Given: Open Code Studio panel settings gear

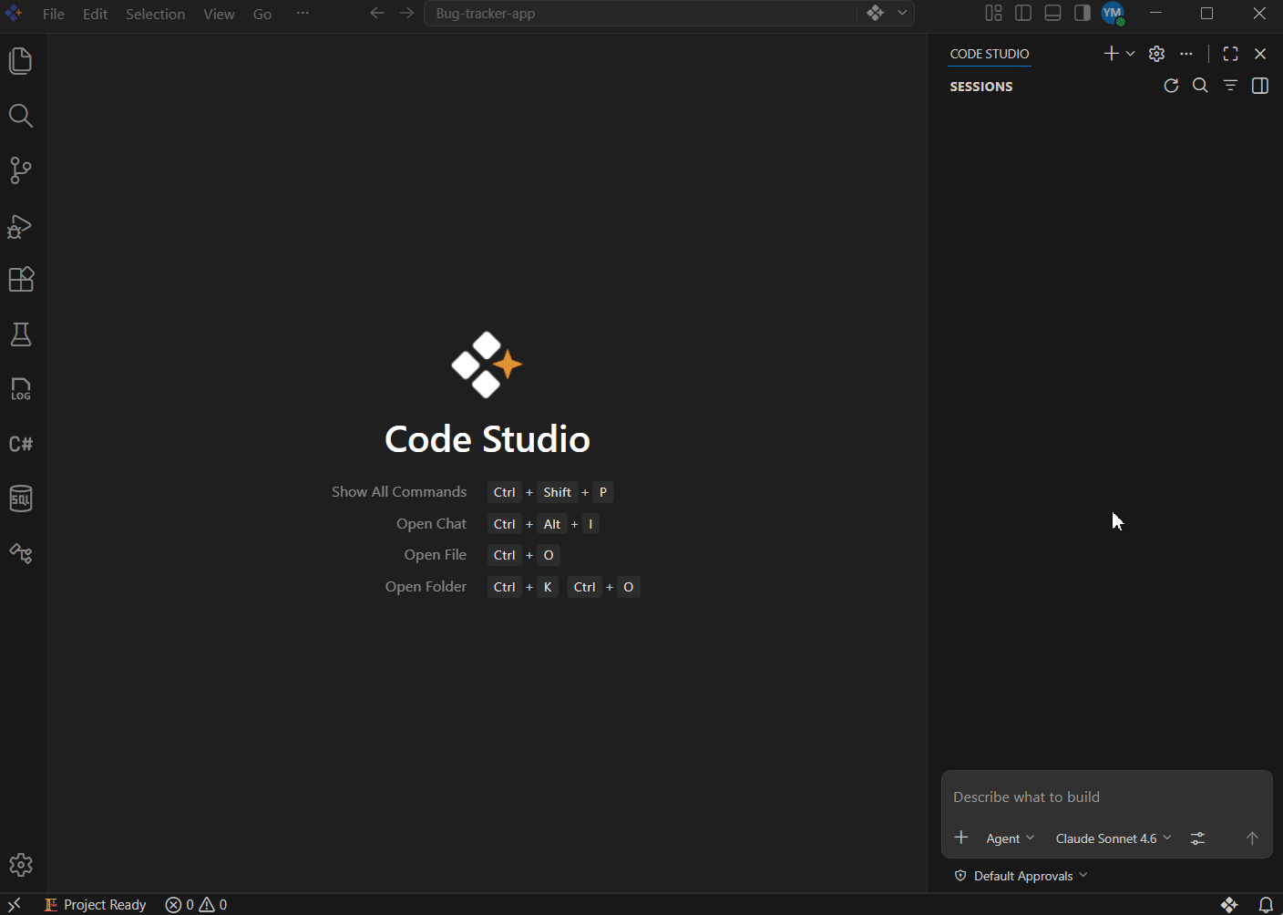Looking at the screenshot, I should pos(1156,54).
